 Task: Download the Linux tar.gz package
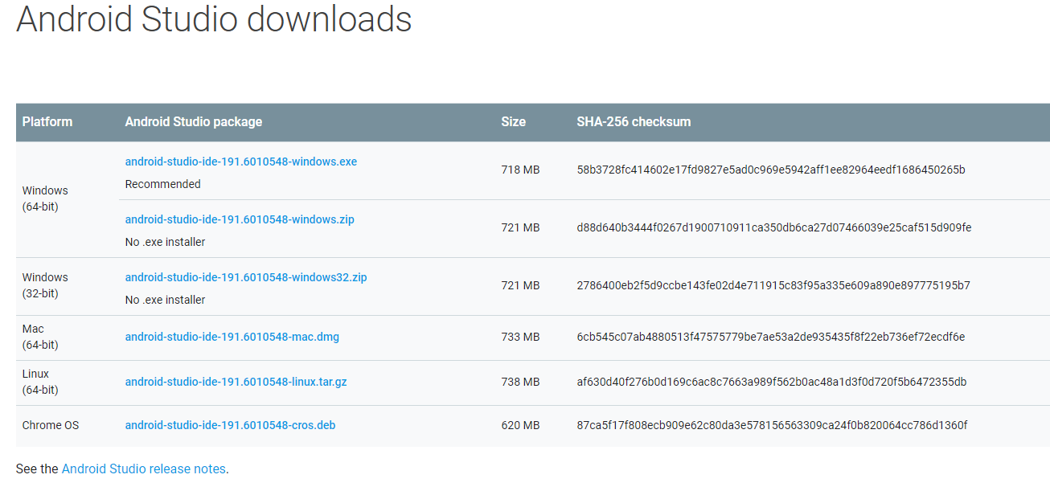tap(236, 382)
